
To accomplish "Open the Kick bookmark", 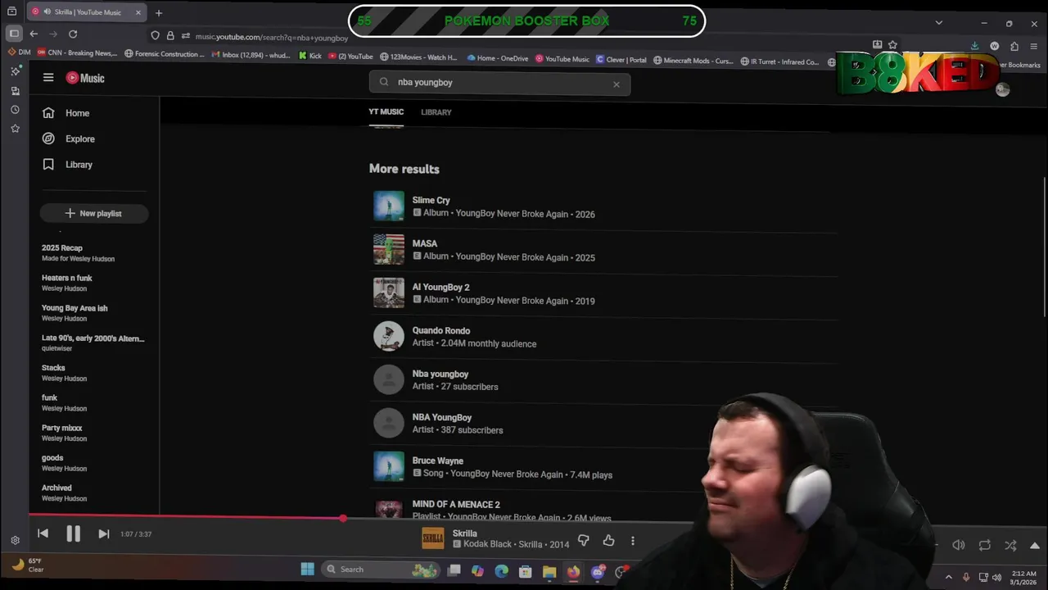I will pos(310,57).
